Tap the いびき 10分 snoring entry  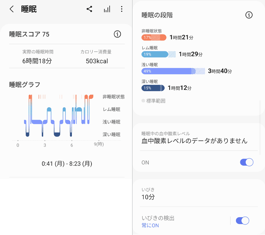(x=148, y=194)
